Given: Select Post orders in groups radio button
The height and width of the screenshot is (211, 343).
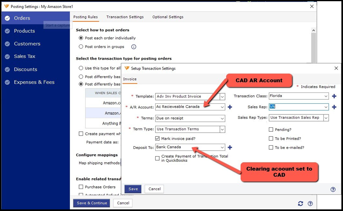Looking at the screenshot, I should [x=81, y=47].
